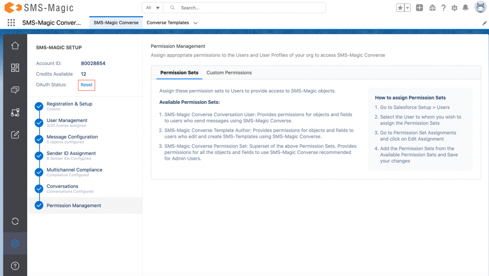This screenshot has width=489, height=276.
Task: Select the Permission Sets tab
Action: (x=180, y=72)
